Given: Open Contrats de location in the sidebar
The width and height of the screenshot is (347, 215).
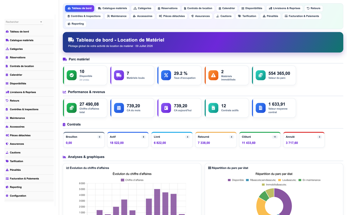Looking at the screenshot, I should [29, 66].
